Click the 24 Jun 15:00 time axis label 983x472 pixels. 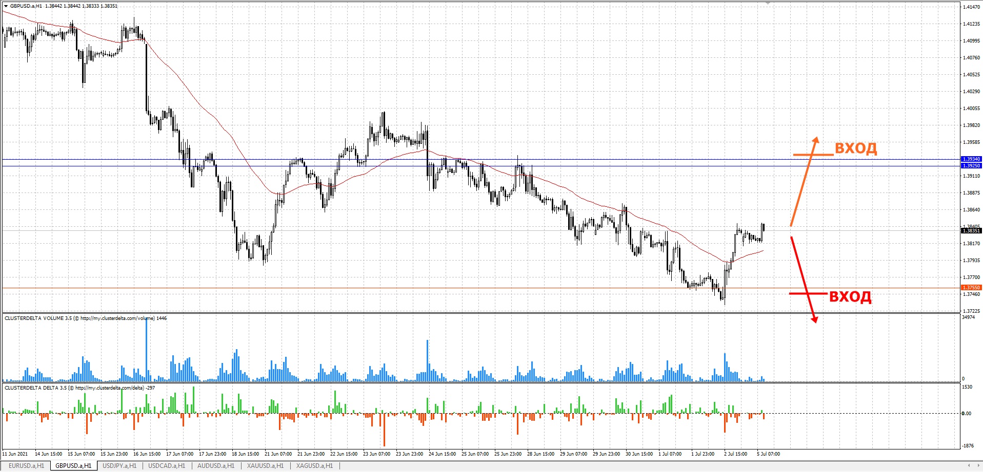click(x=442, y=454)
